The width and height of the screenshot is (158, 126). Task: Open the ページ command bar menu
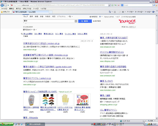click(130, 12)
